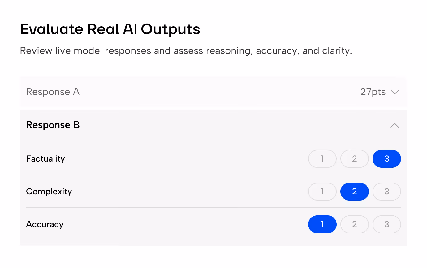Screen dimensions: 427x268
Task: Collapse Response B using the up chevron
Action: point(395,125)
